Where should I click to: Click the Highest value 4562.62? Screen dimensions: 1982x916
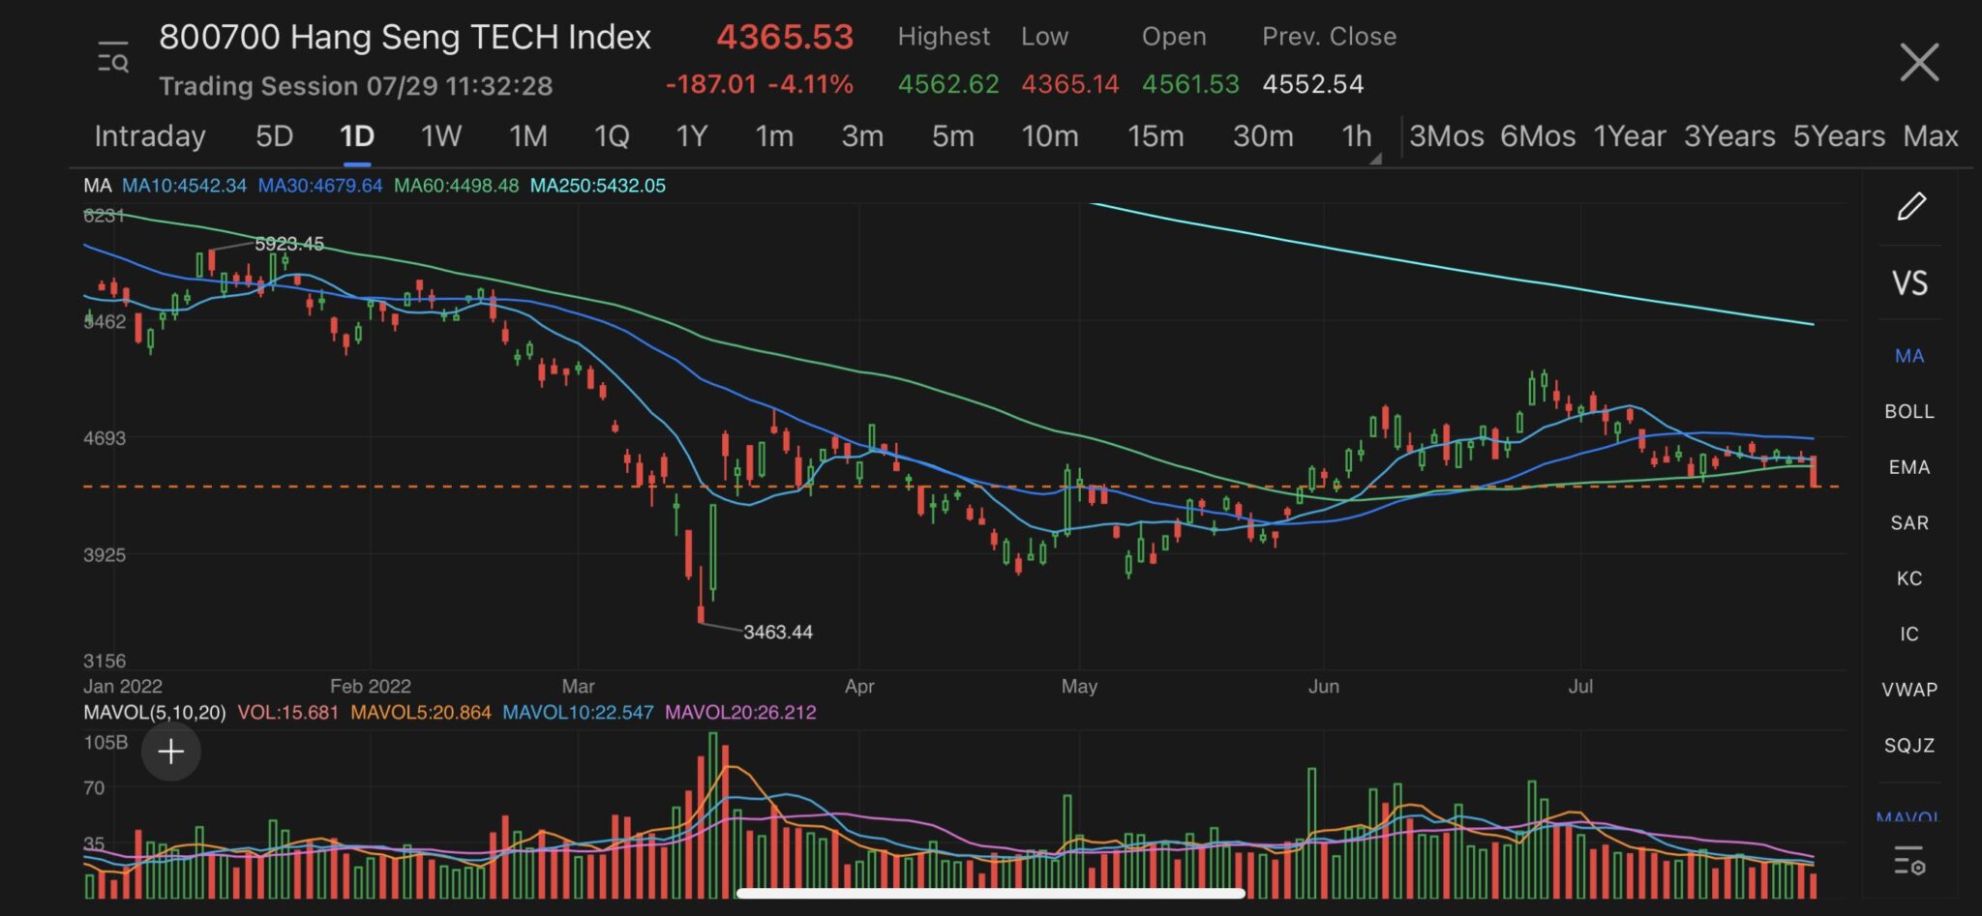(x=948, y=85)
